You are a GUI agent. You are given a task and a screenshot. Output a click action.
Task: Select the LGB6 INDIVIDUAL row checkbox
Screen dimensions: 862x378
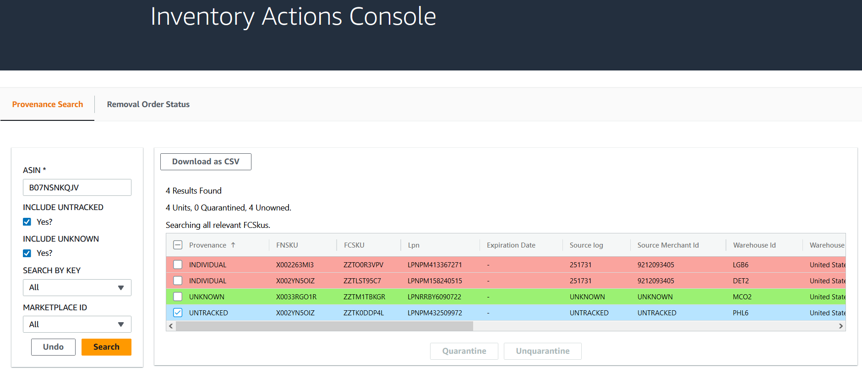click(x=178, y=265)
